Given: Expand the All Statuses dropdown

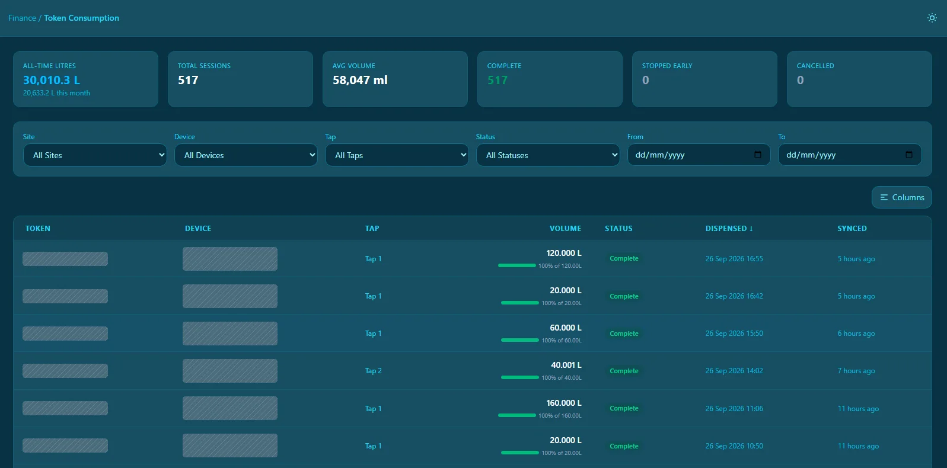Looking at the screenshot, I should 548,155.
